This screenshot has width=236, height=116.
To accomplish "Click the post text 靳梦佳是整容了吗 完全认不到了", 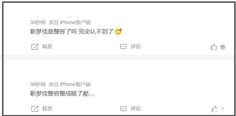I will pyautogui.click(x=72, y=32).
